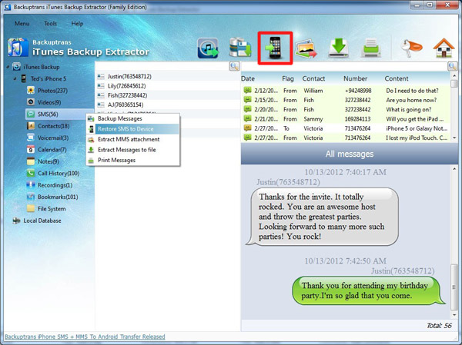Click the Flag column header
The width and height of the screenshot is (462, 345).
[x=287, y=78]
